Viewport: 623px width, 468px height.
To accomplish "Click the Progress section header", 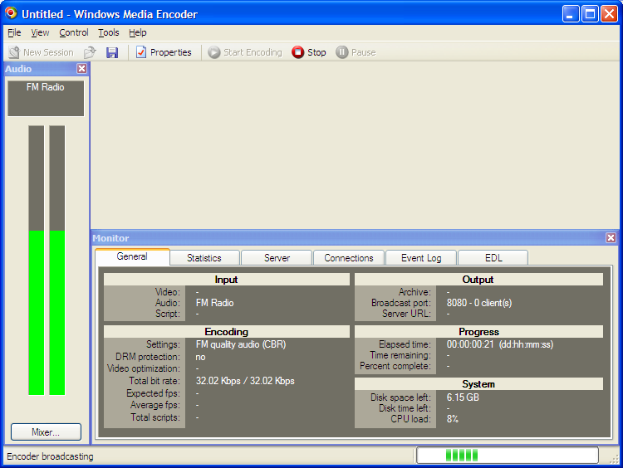I will coord(478,331).
